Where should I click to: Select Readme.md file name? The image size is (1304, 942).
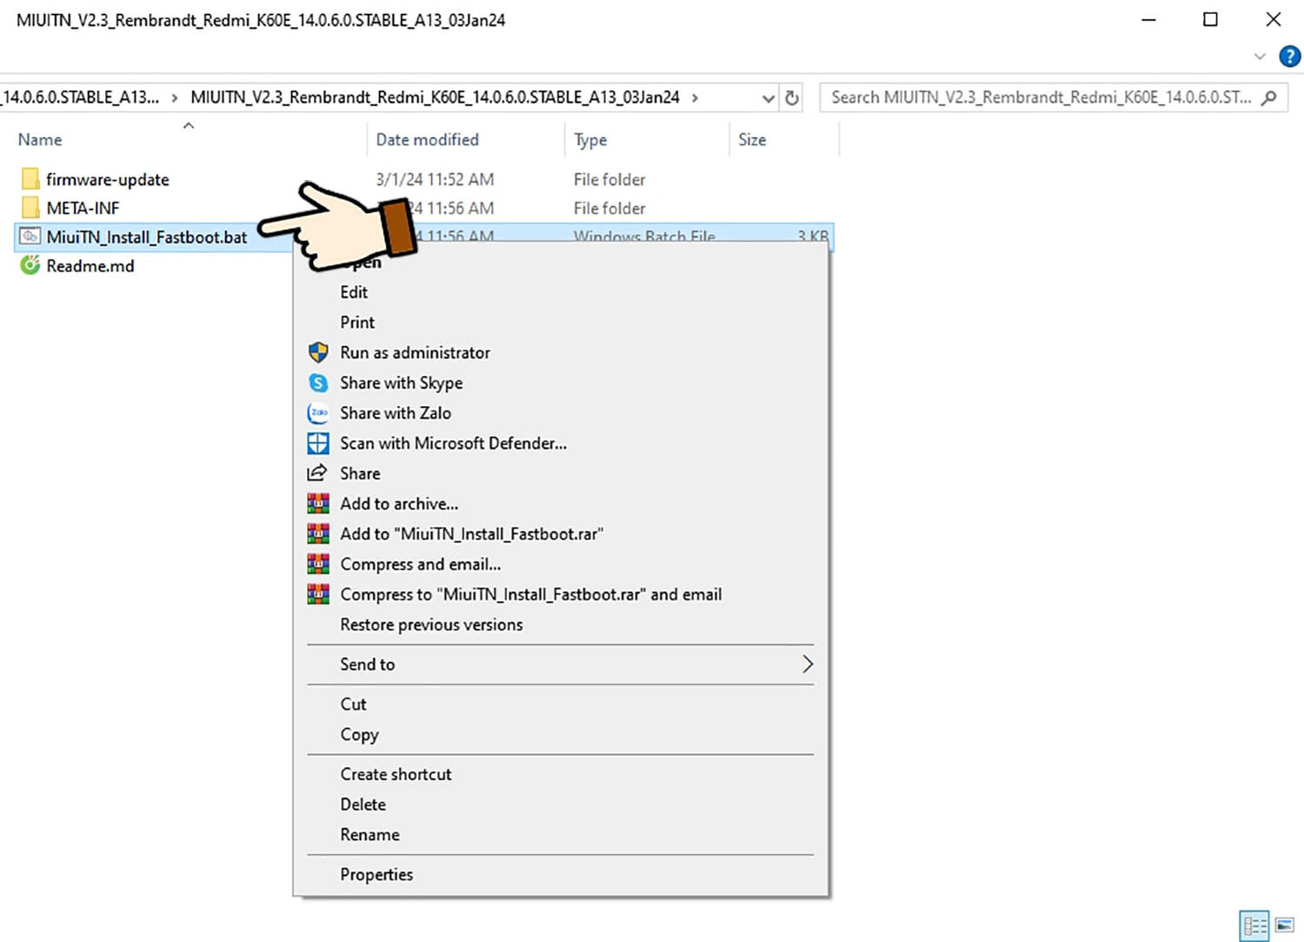coord(90,266)
